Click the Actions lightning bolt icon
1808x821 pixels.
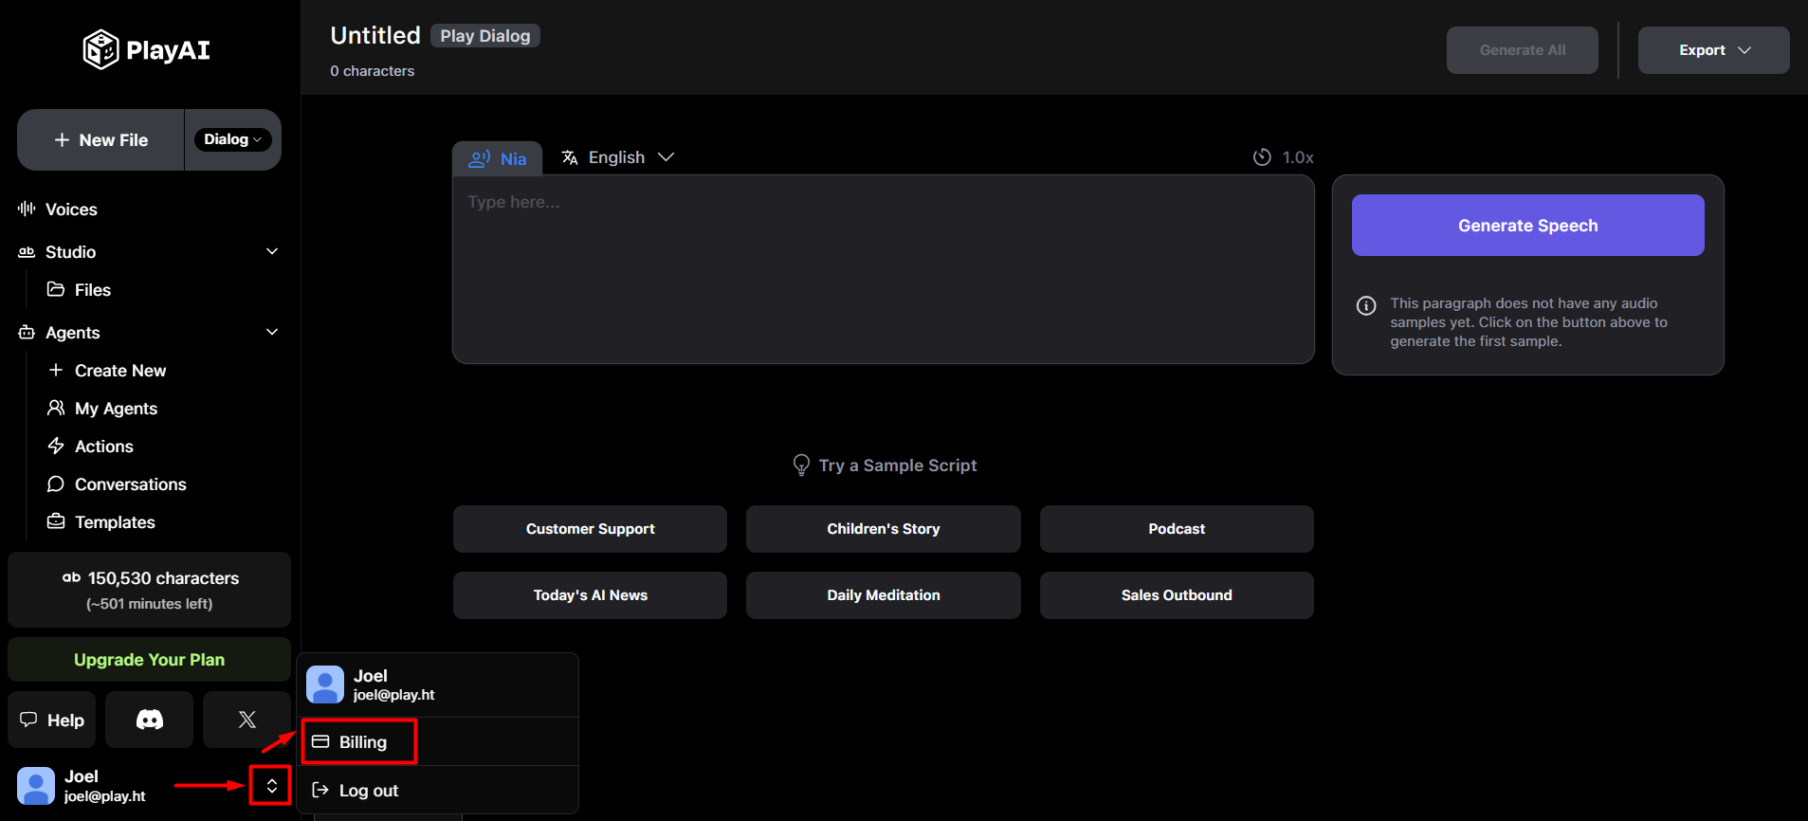(56, 446)
